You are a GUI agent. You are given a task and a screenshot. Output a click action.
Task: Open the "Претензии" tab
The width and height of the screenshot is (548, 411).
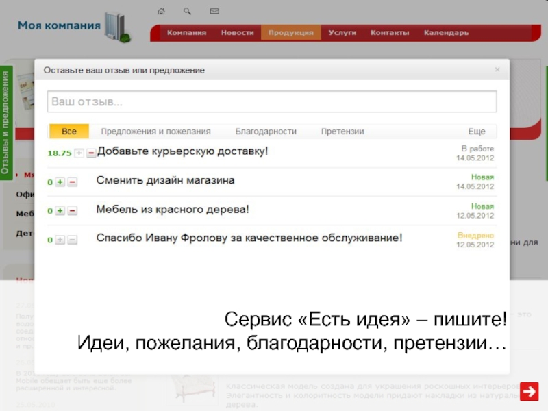342,132
